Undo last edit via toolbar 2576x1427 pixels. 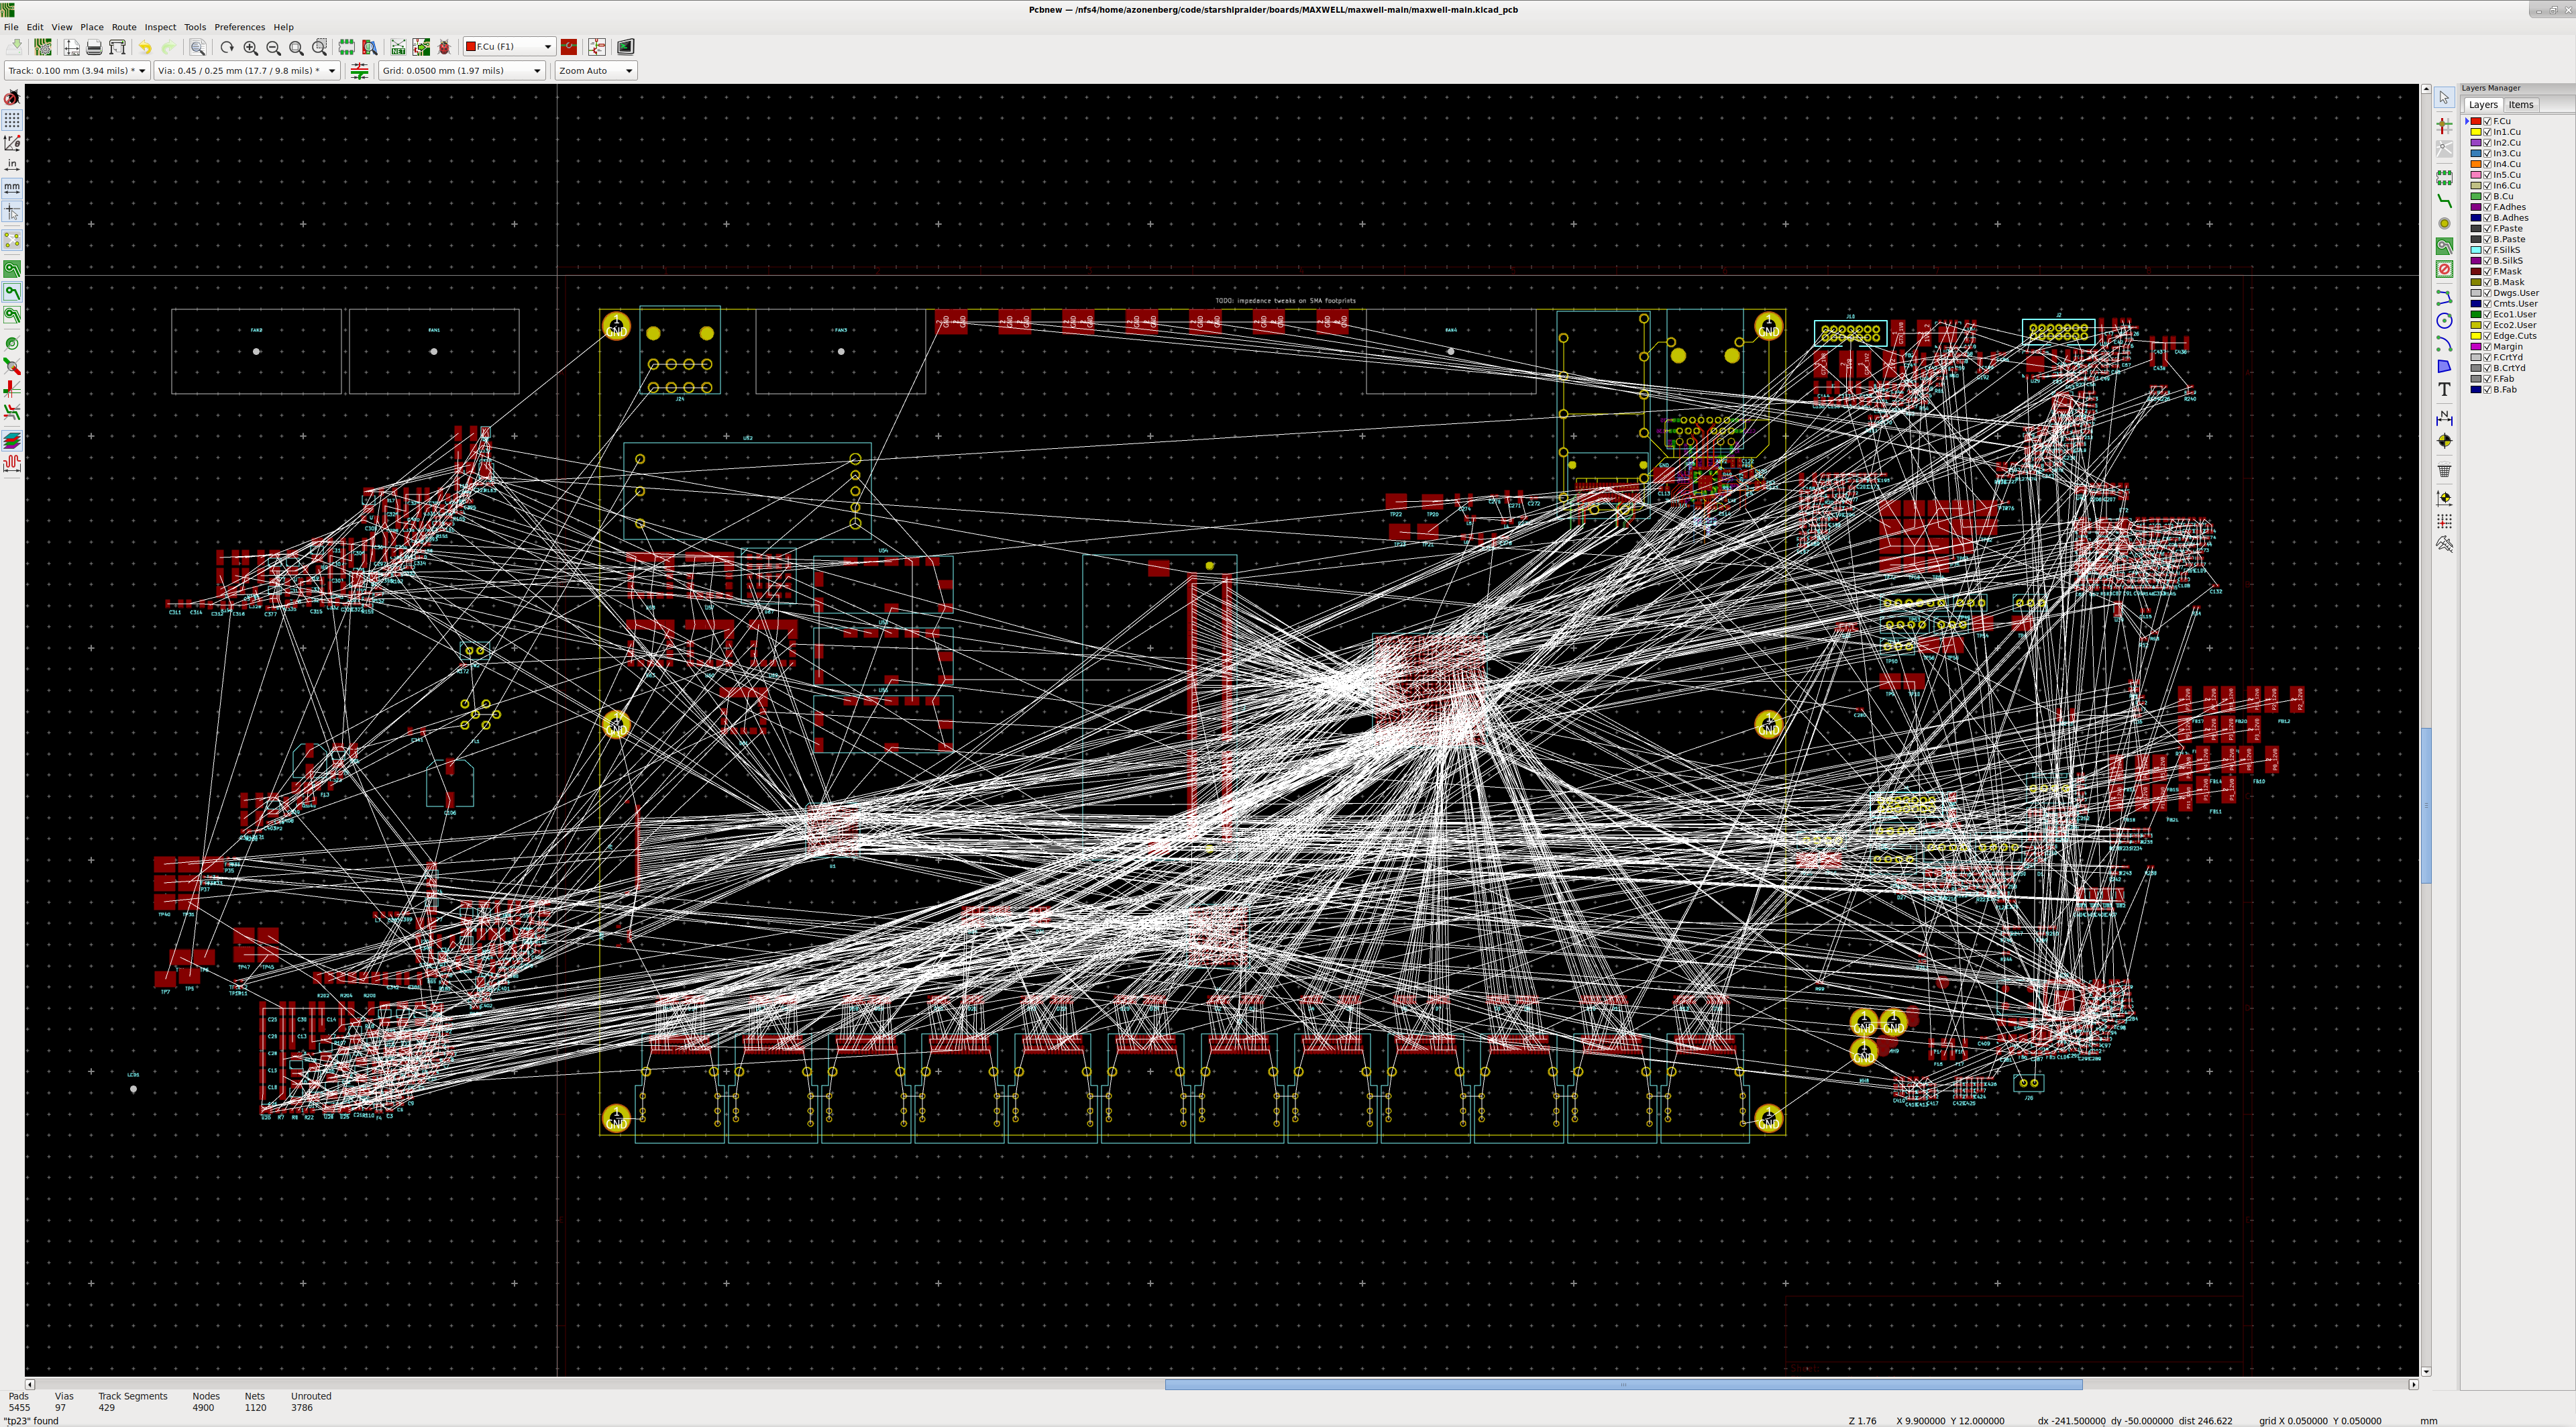click(x=145, y=47)
